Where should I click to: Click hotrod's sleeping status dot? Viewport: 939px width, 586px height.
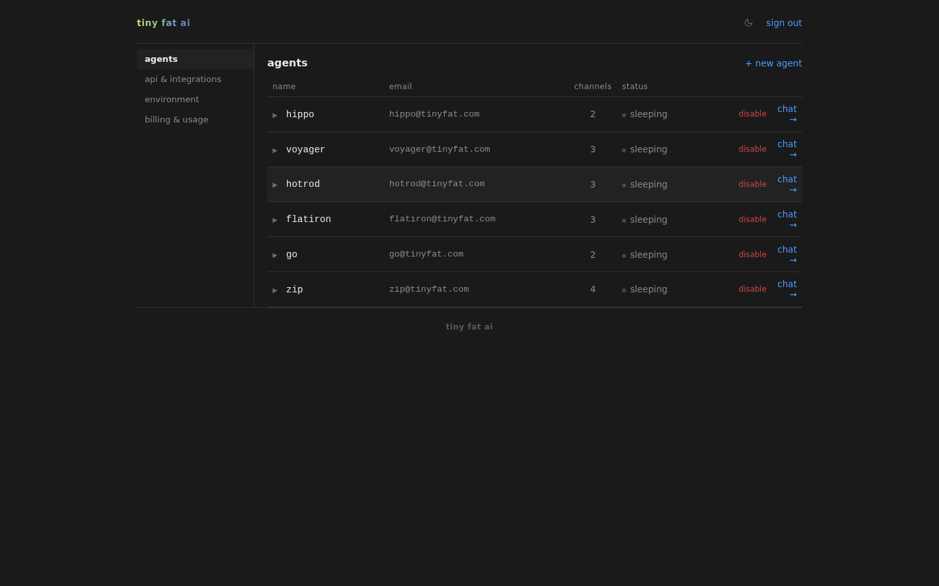[x=624, y=184]
